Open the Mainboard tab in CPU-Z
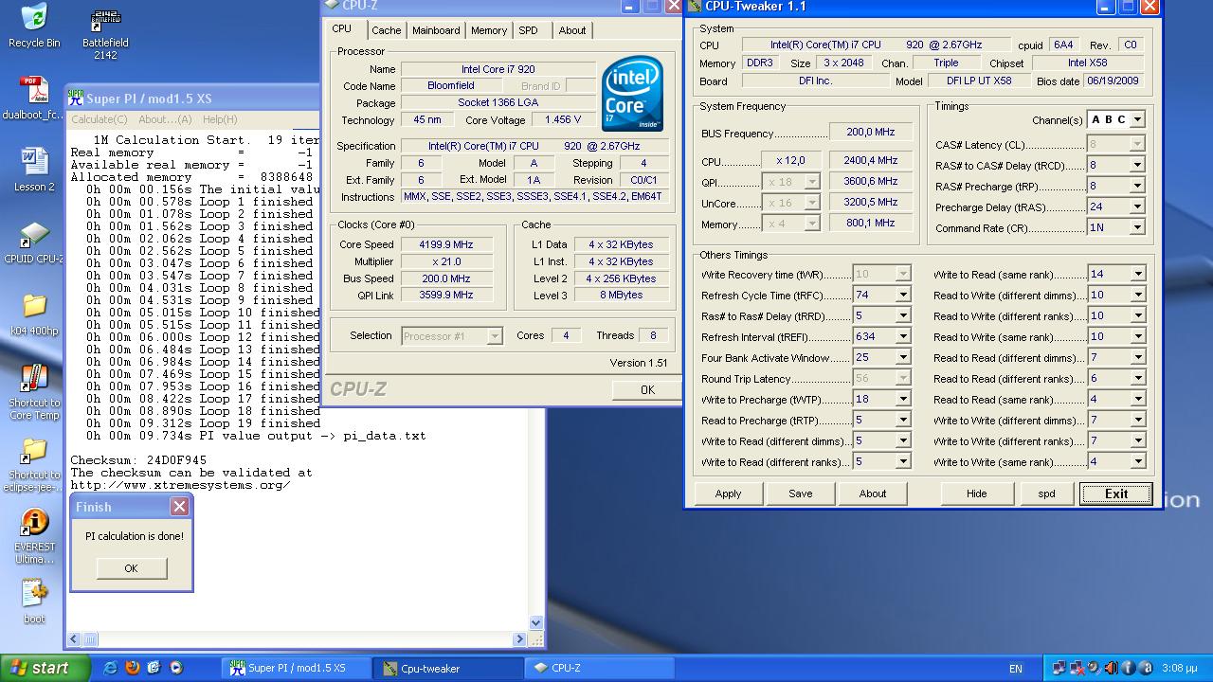The width and height of the screenshot is (1213, 682). click(436, 30)
